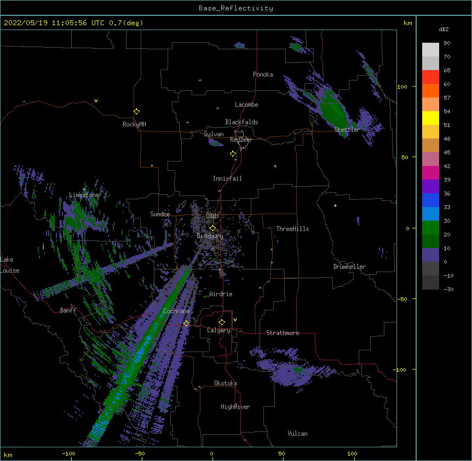472x461 pixels.
Task: Click the Limestone label
Action: point(84,195)
